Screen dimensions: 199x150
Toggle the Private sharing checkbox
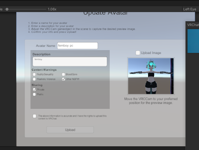click(34, 90)
